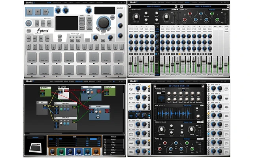Open the Punchin Comp preset dropdown in mixer Compressor
The width and height of the screenshot is (253, 158).
pos(164,9)
